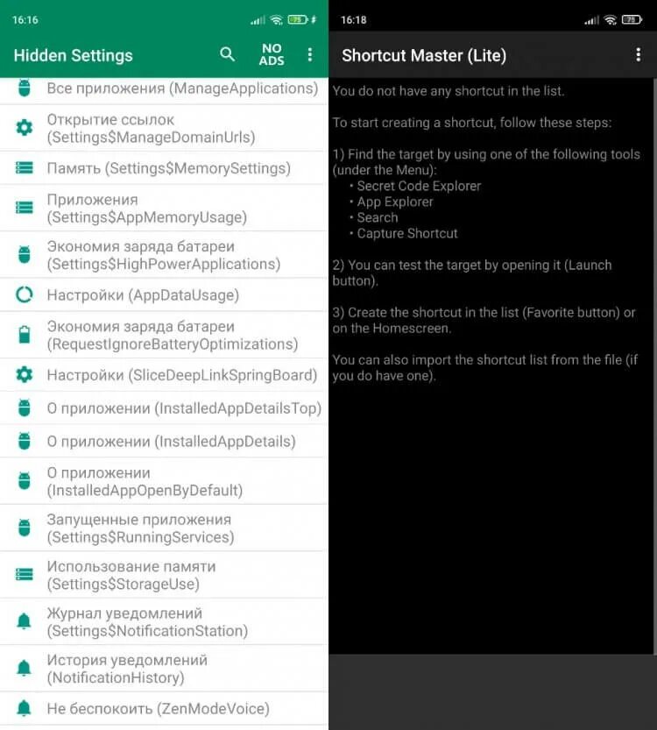
Task: Tap Android icon beside InstalledAppOpenByDefault
Action: pos(25,480)
